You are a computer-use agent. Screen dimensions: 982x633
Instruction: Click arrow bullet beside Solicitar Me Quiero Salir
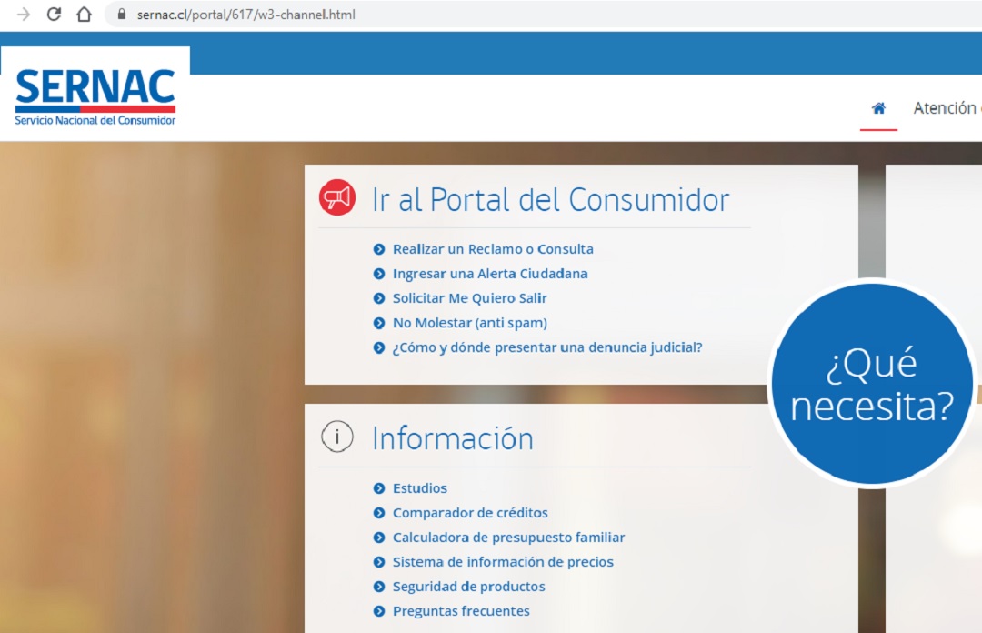379,298
